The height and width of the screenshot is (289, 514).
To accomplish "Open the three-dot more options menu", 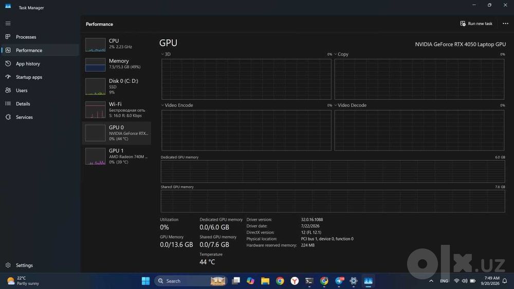I will tap(505, 24).
